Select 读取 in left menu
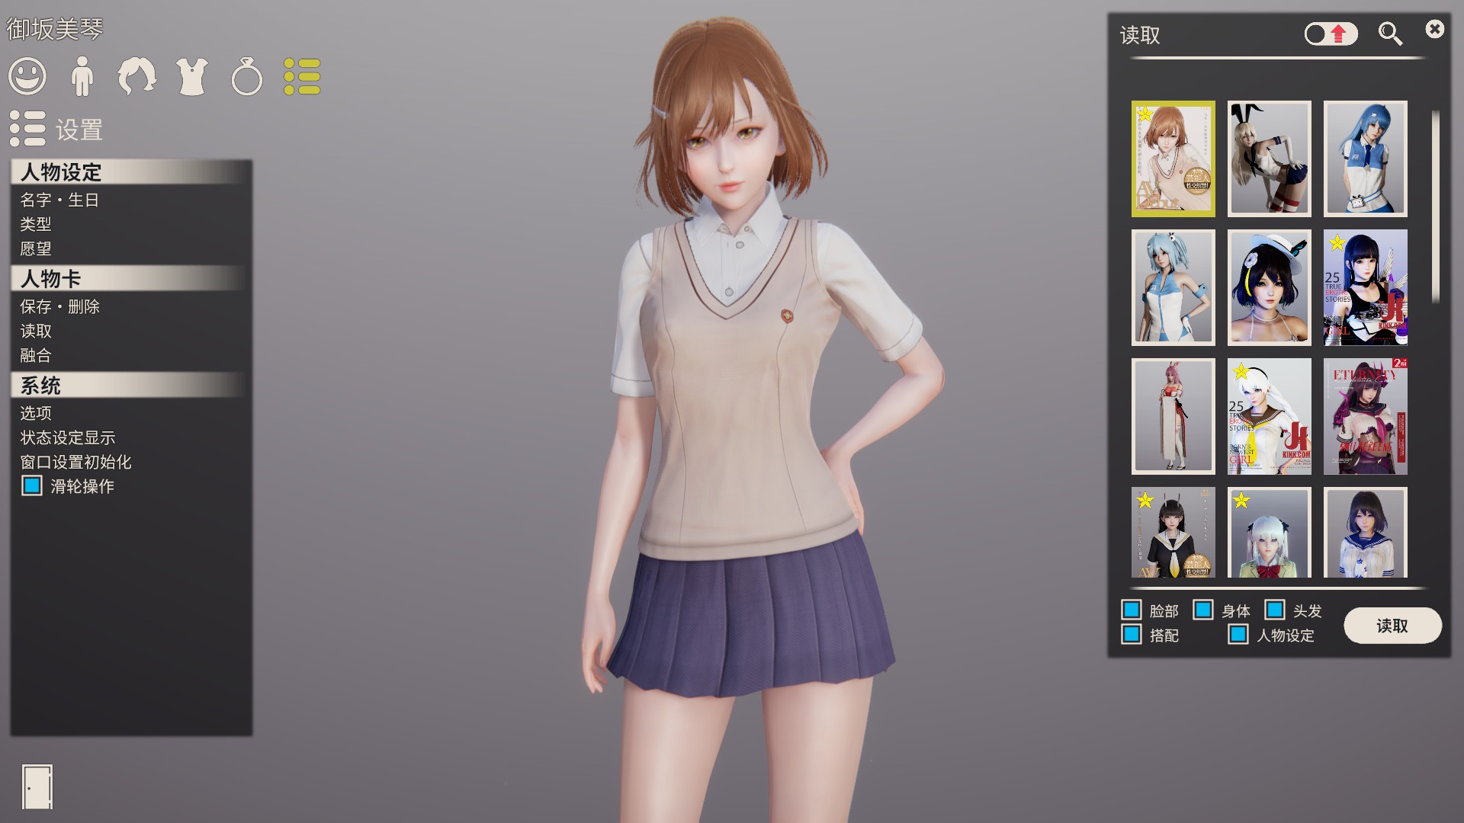This screenshot has height=823, width=1464. click(x=36, y=331)
